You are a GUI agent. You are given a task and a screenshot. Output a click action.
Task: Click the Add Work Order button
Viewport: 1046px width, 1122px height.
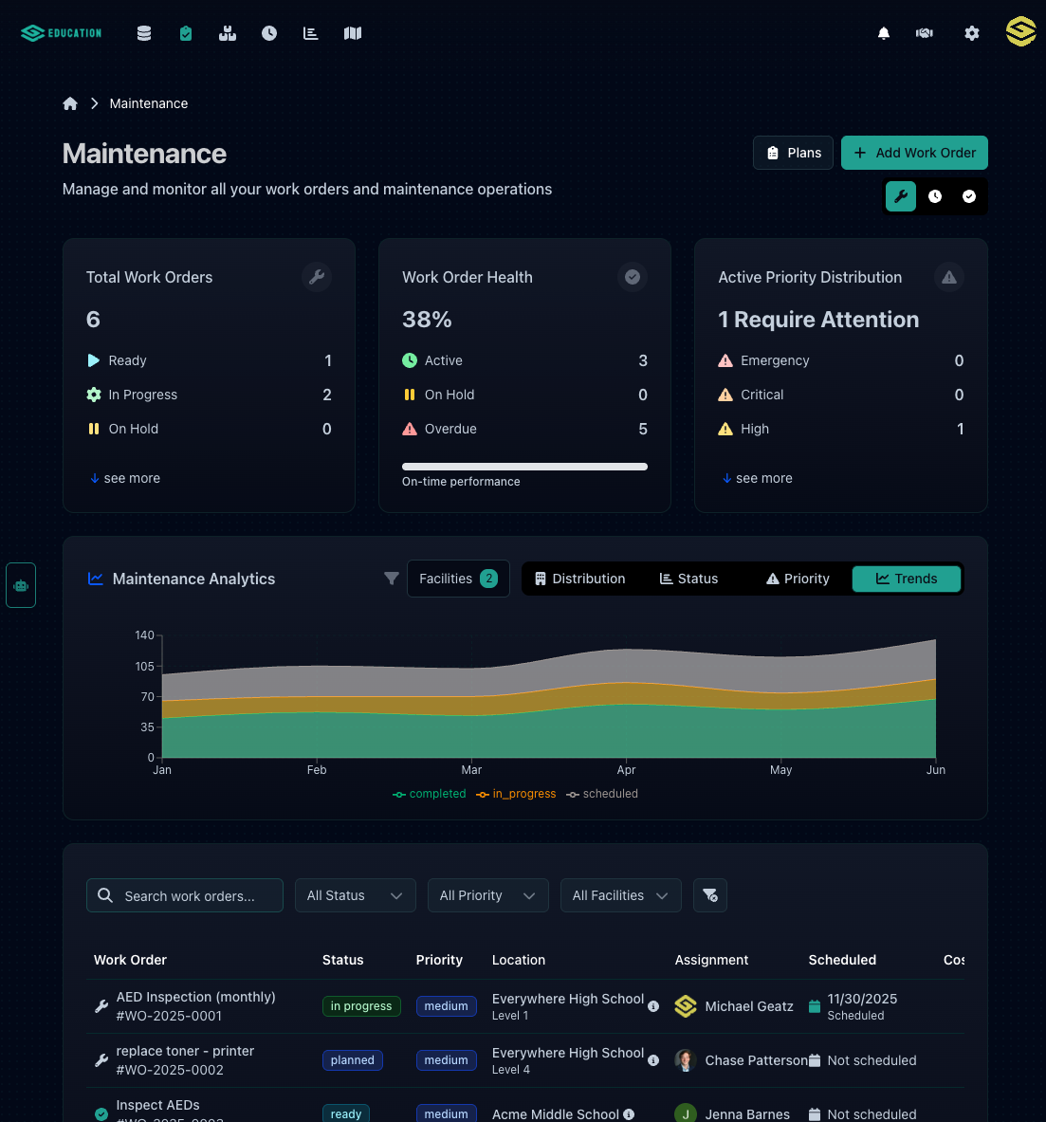[x=914, y=153]
